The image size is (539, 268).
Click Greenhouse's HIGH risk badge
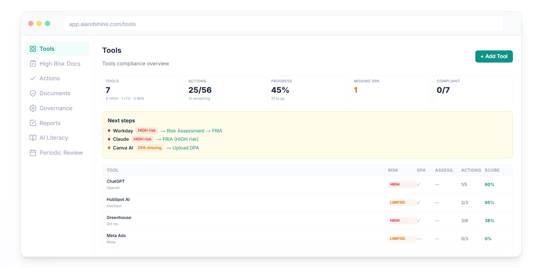(402, 221)
